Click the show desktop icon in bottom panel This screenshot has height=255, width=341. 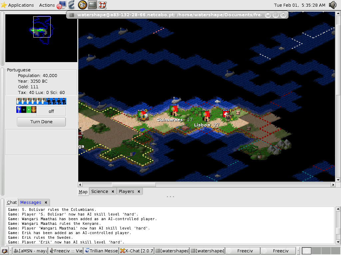tap(4, 251)
